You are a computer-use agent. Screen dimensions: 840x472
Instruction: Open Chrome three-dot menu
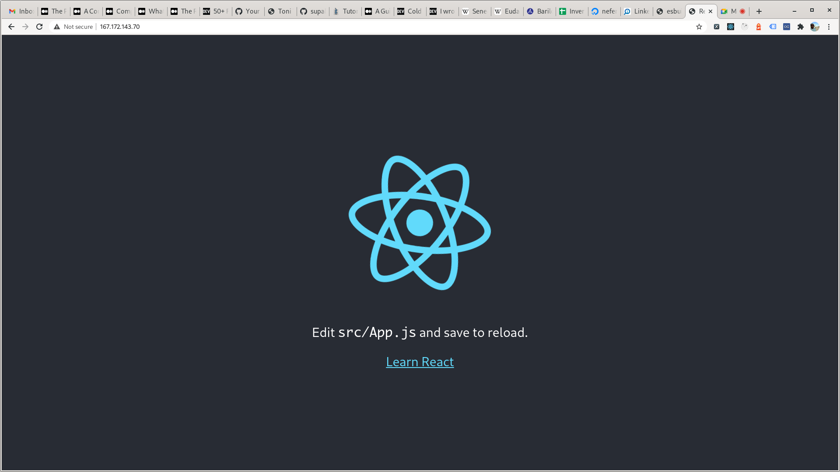coord(829,27)
